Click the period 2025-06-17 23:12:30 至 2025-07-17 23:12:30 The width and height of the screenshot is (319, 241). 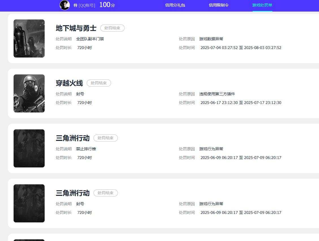(x=241, y=103)
